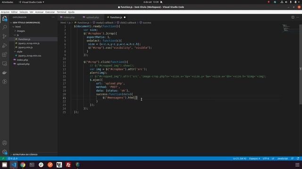Open the Search view in activity bar
The width and height of the screenshot is (302, 169).
[4, 27]
